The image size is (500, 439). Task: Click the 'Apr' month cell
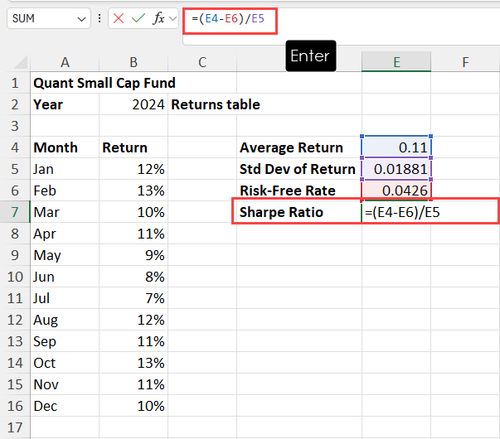(65, 234)
